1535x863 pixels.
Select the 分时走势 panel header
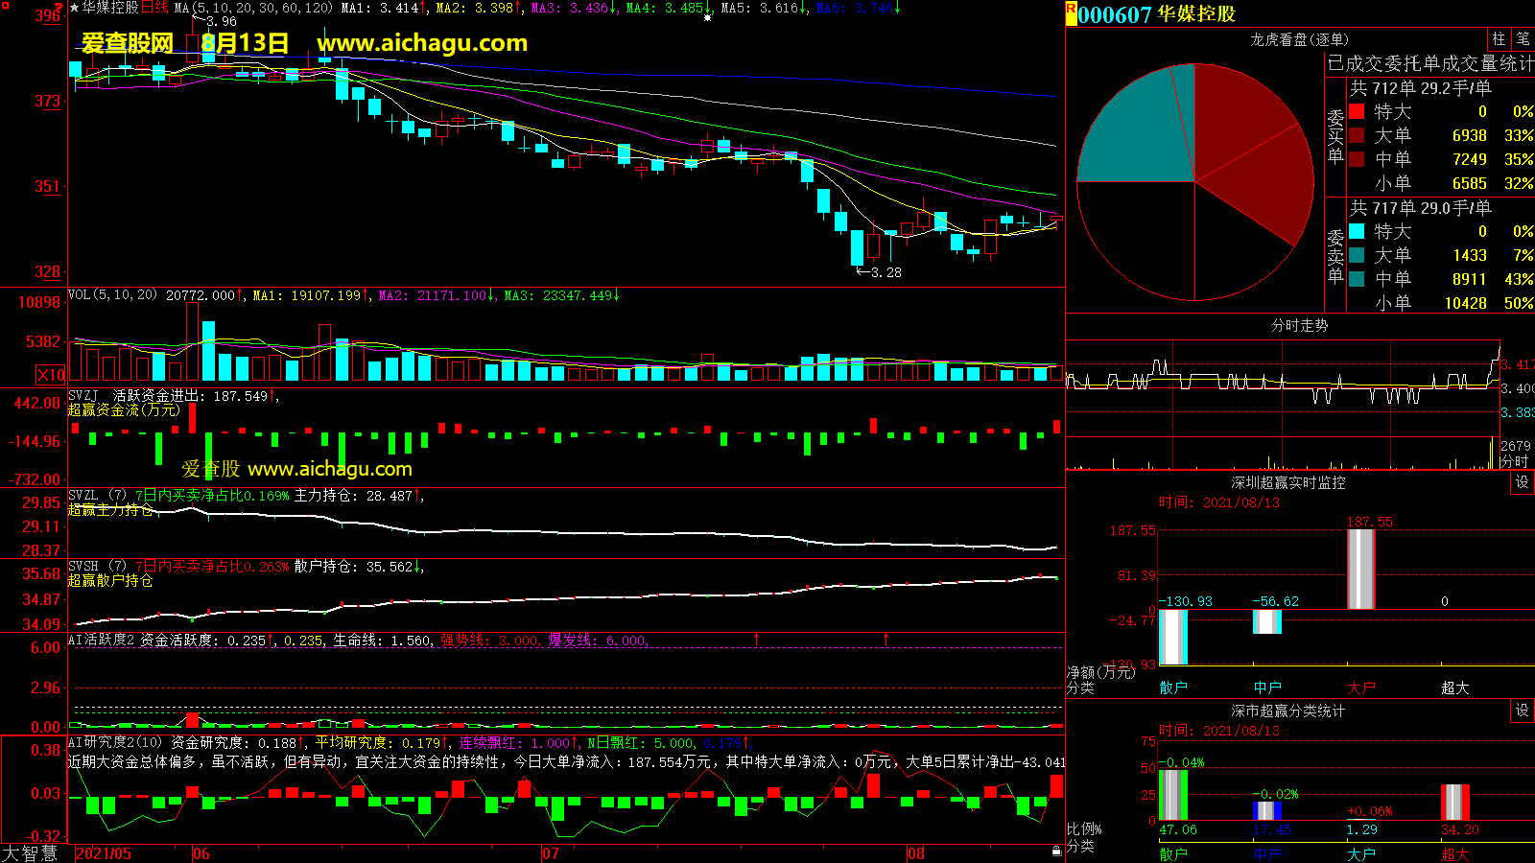(1299, 326)
